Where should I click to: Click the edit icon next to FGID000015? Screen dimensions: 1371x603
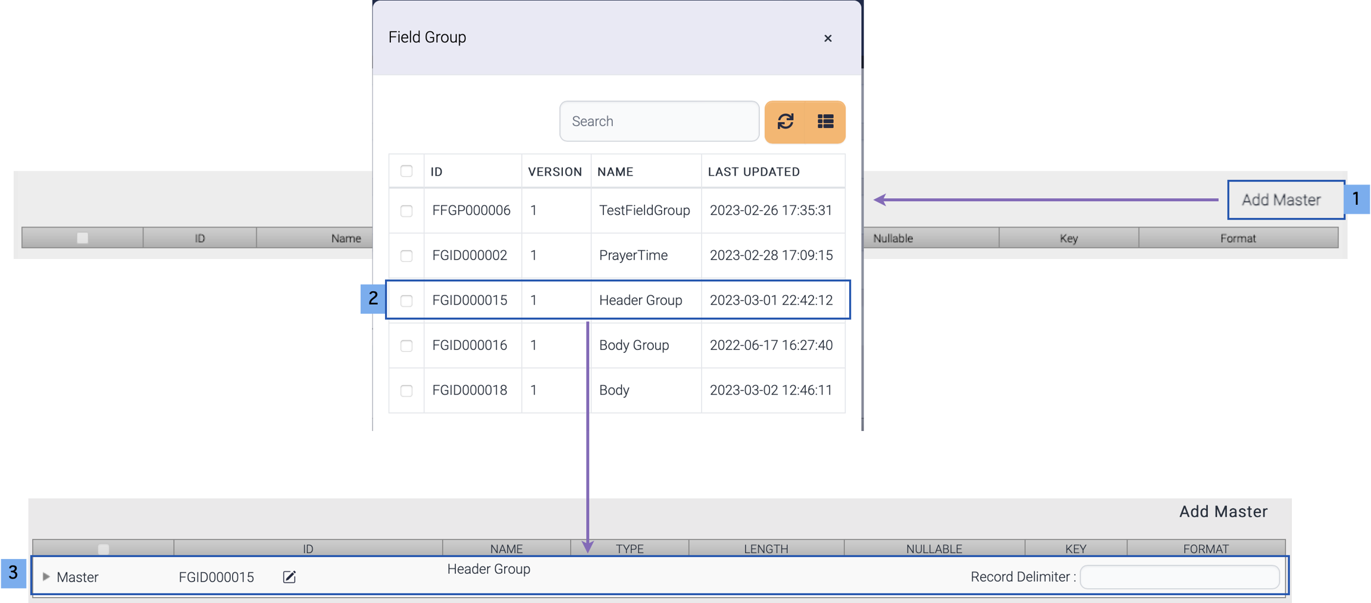[x=289, y=577]
